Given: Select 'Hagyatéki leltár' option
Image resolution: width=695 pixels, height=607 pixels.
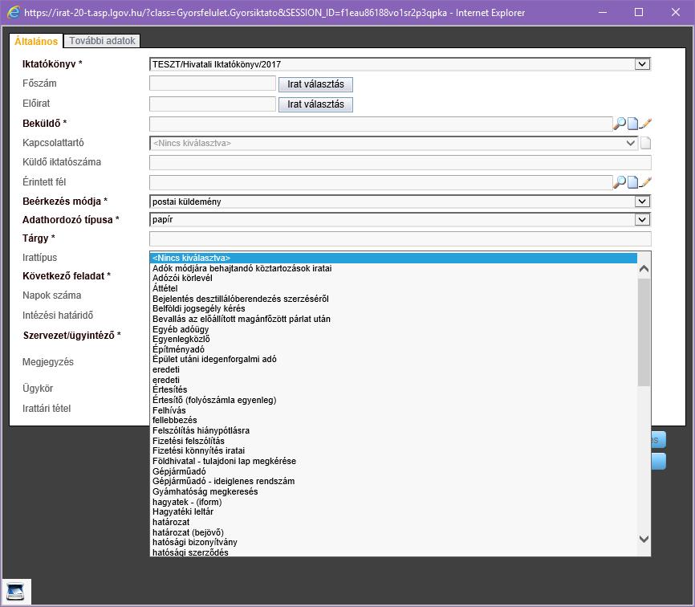Looking at the screenshot, I should tap(393, 512).
